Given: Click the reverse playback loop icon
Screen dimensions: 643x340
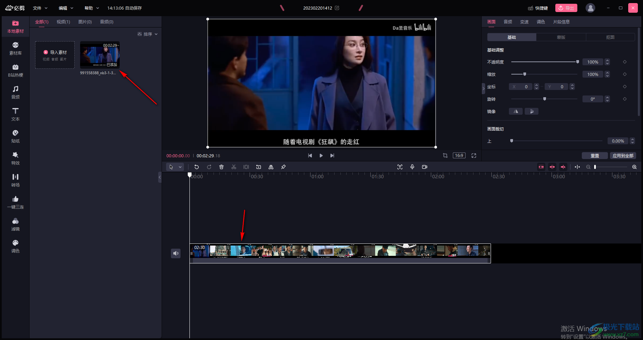Looking at the screenshot, I should [259, 167].
